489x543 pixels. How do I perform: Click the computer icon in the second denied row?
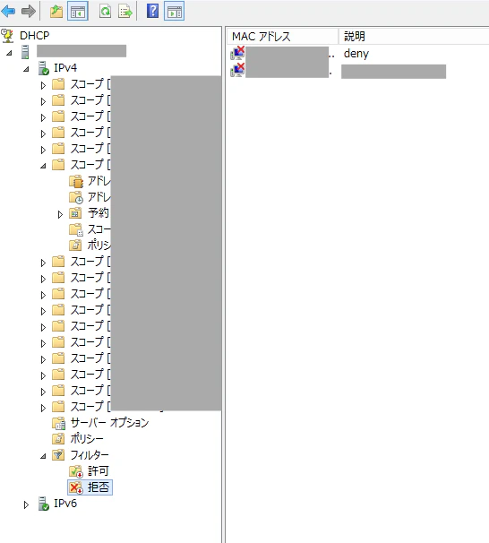[237, 70]
